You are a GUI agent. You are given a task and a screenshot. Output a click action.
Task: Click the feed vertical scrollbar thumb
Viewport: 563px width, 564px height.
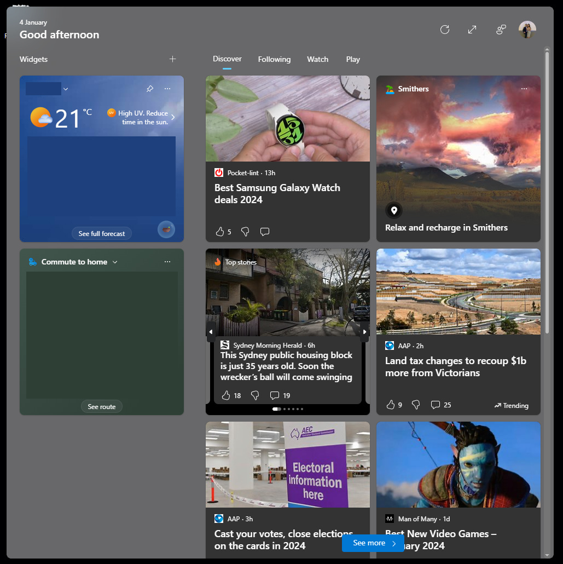coord(547,192)
